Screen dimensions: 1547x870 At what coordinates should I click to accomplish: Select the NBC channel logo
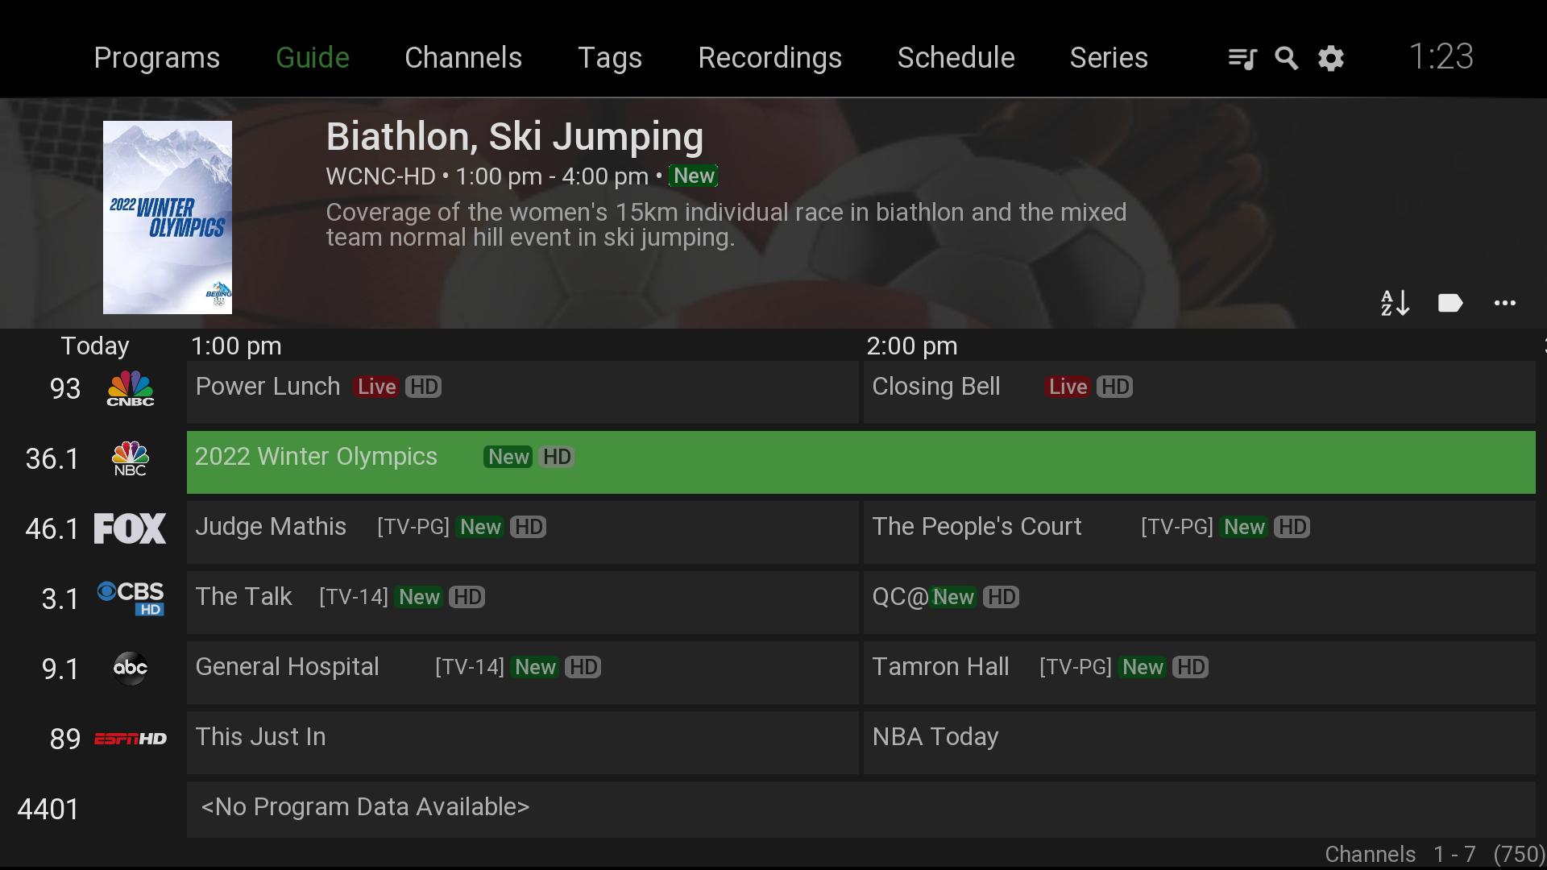pos(131,458)
